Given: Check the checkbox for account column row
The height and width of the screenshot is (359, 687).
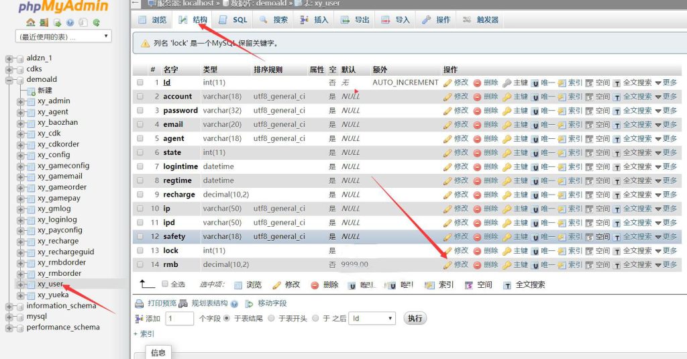Looking at the screenshot, I should click(140, 96).
